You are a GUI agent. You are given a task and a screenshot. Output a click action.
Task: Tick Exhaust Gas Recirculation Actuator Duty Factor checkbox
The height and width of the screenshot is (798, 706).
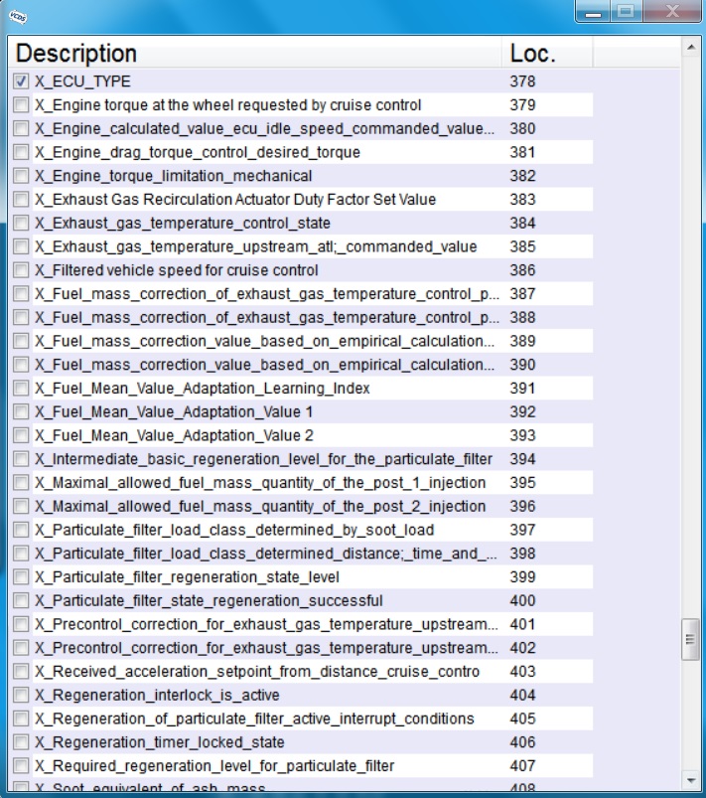click(21, 200)
